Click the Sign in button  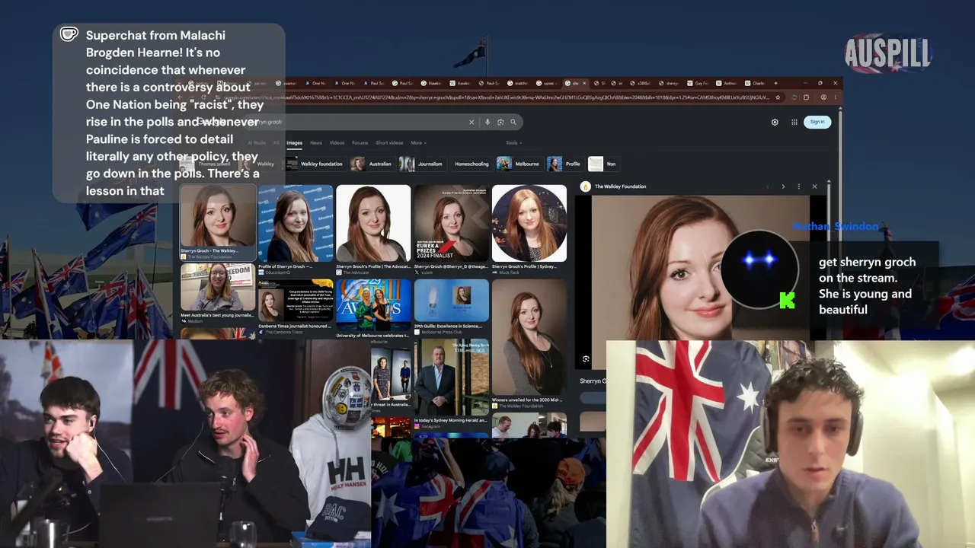(817, 122)
